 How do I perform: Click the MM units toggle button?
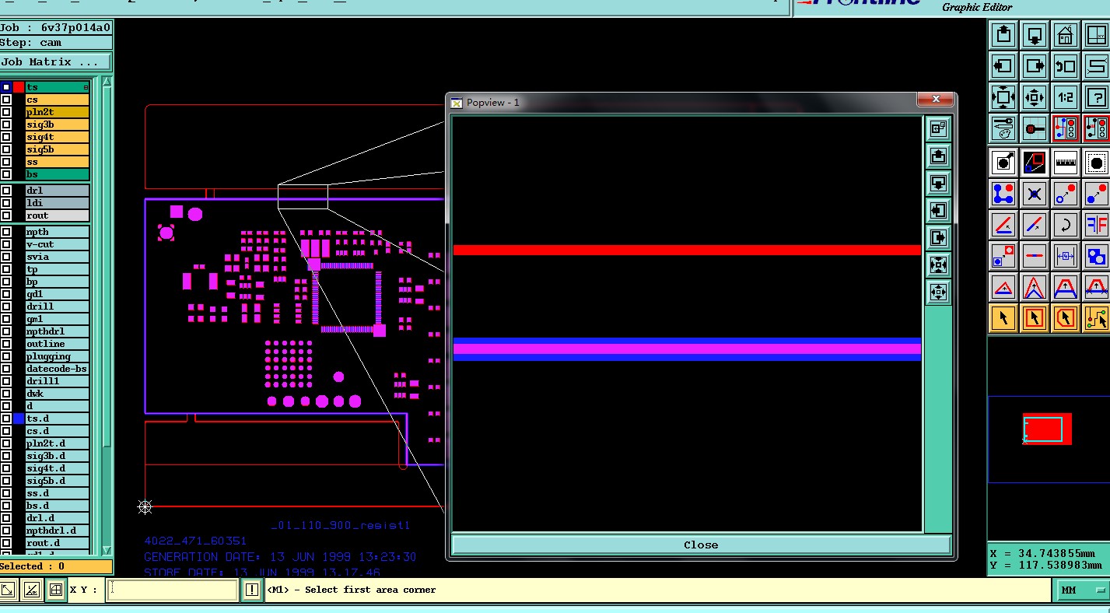tap(1082, 590)
